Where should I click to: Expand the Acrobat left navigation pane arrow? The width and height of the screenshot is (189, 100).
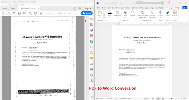pos(1,58)
